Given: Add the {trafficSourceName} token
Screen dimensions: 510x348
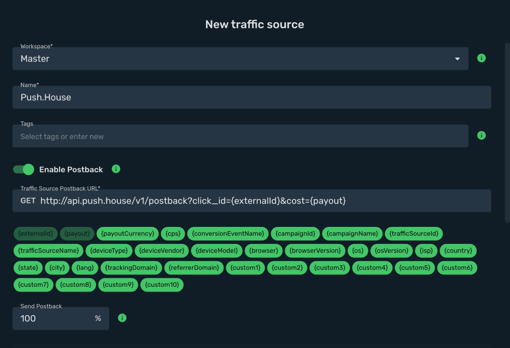Looking at the screenshot, I should 48,251.
